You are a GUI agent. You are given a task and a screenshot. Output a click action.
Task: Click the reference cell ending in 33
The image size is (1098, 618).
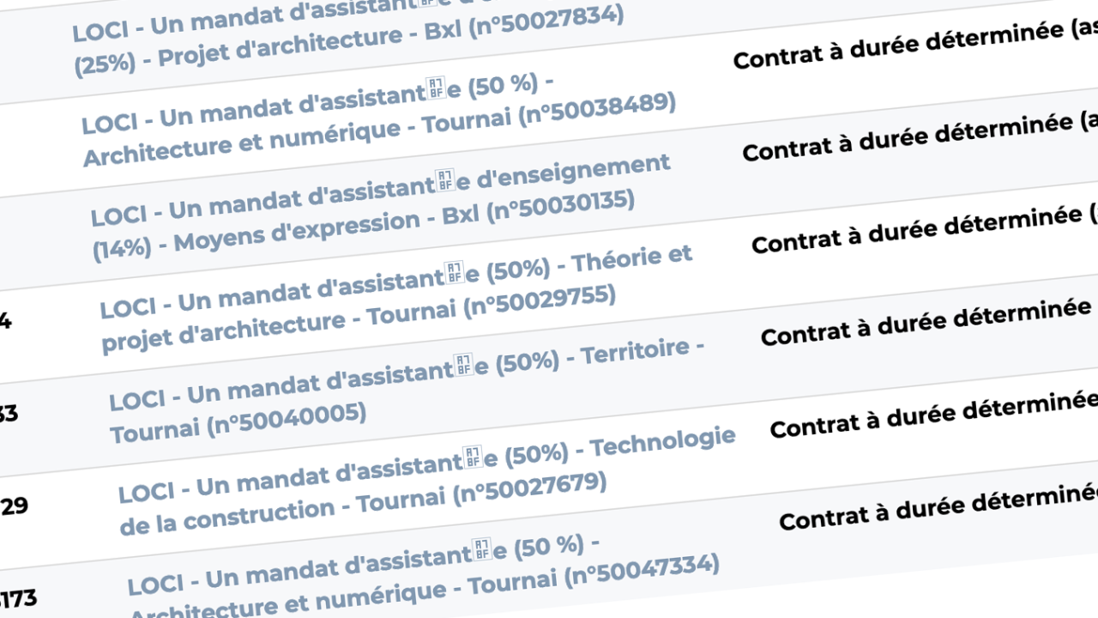8,415
